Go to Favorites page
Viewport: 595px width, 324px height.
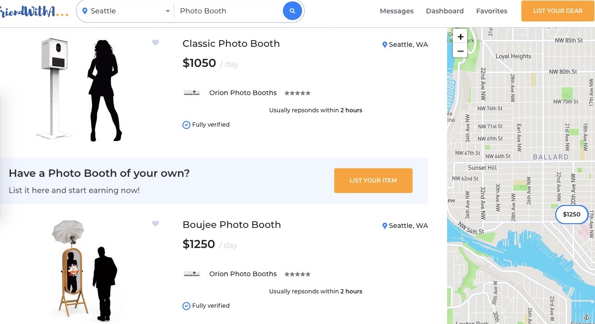(492, 11)
